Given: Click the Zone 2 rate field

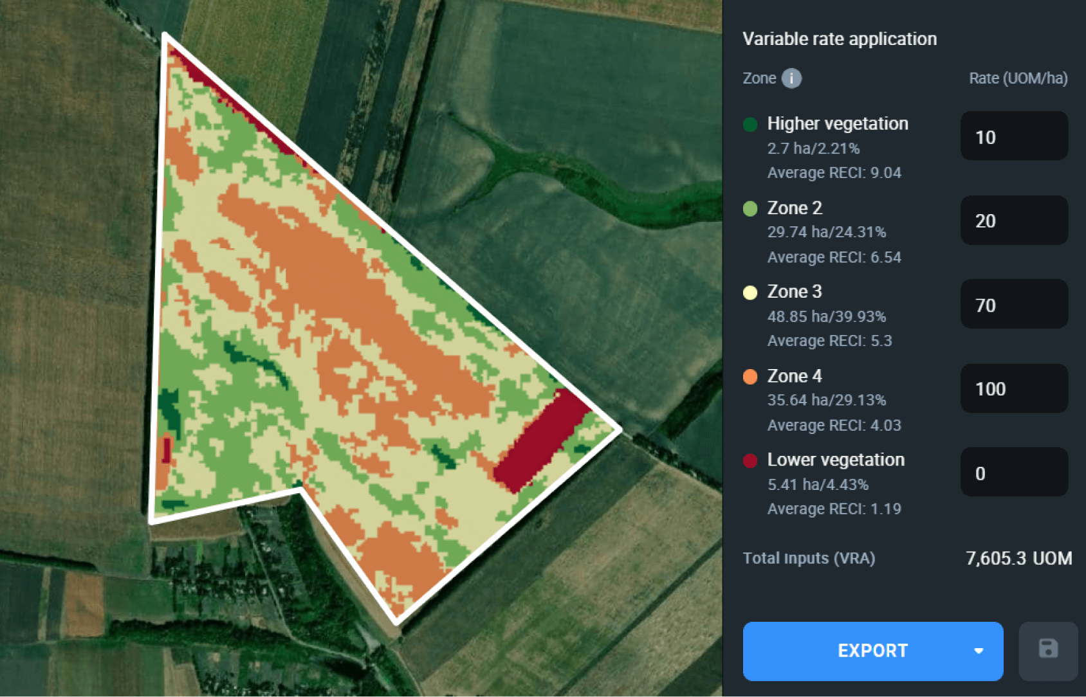Looking at the screenshot, I should tap(1014, 221).
